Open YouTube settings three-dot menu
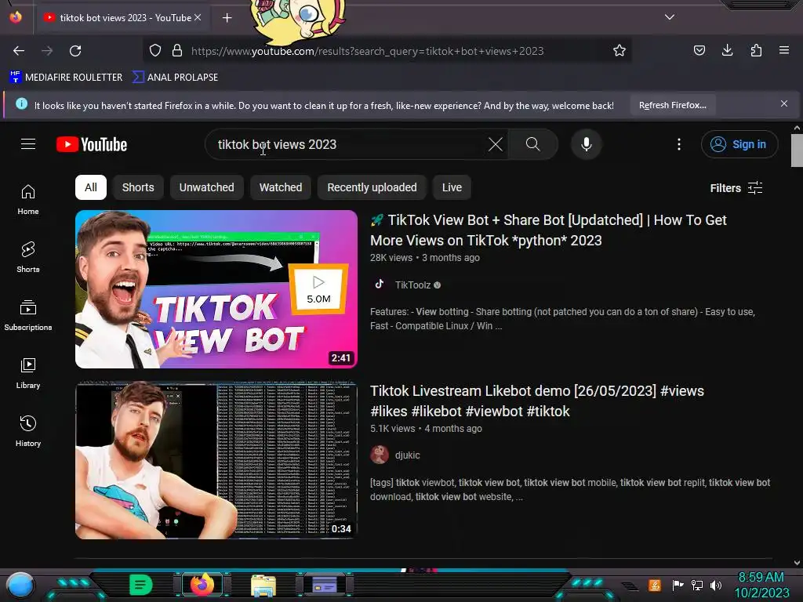 tap(679, 144)
